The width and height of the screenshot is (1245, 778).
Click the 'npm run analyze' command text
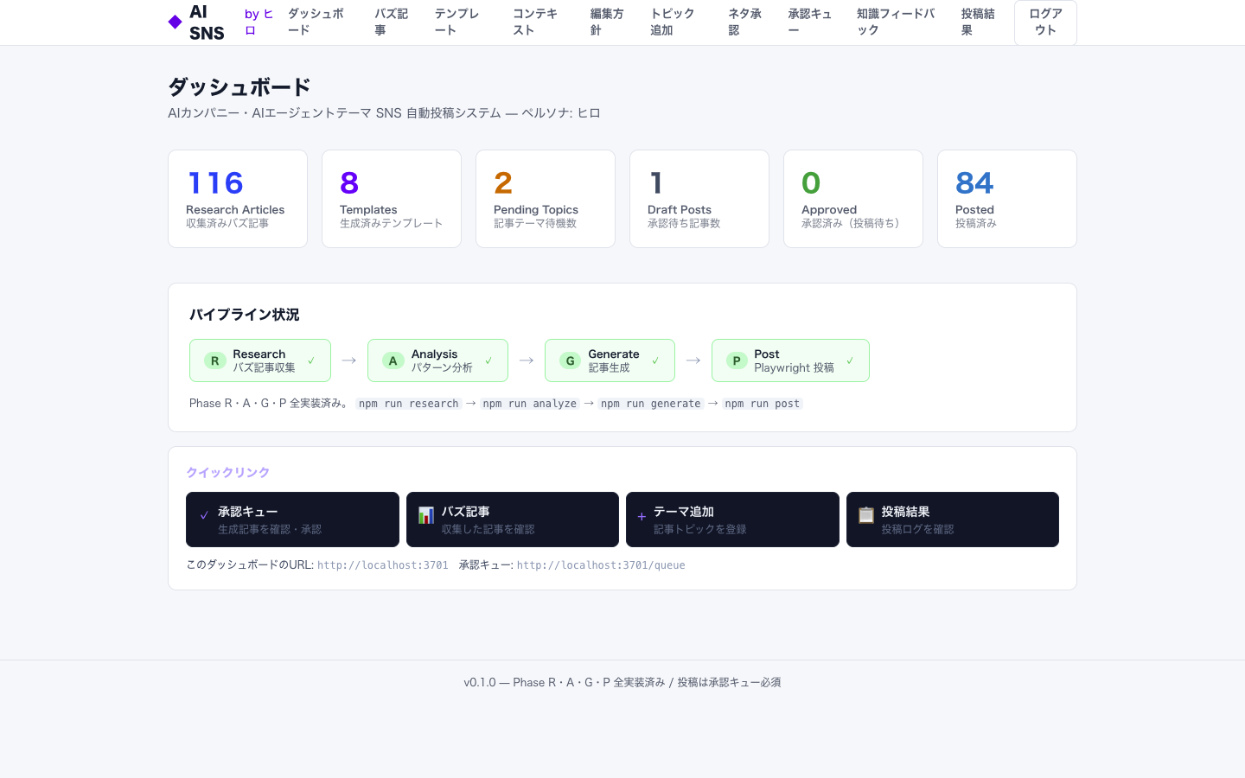pyautogui.click(x=530, y=404)
